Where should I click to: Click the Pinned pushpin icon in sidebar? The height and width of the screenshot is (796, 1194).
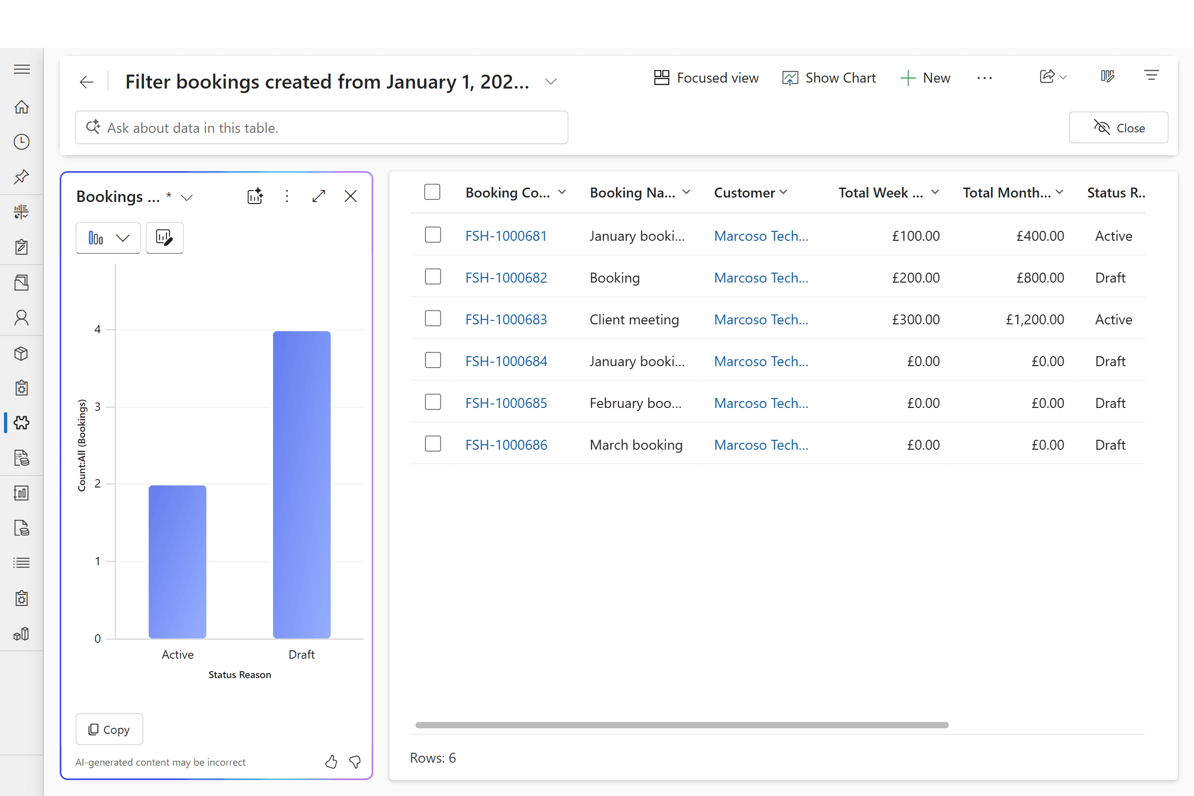[x=21, y=177]
